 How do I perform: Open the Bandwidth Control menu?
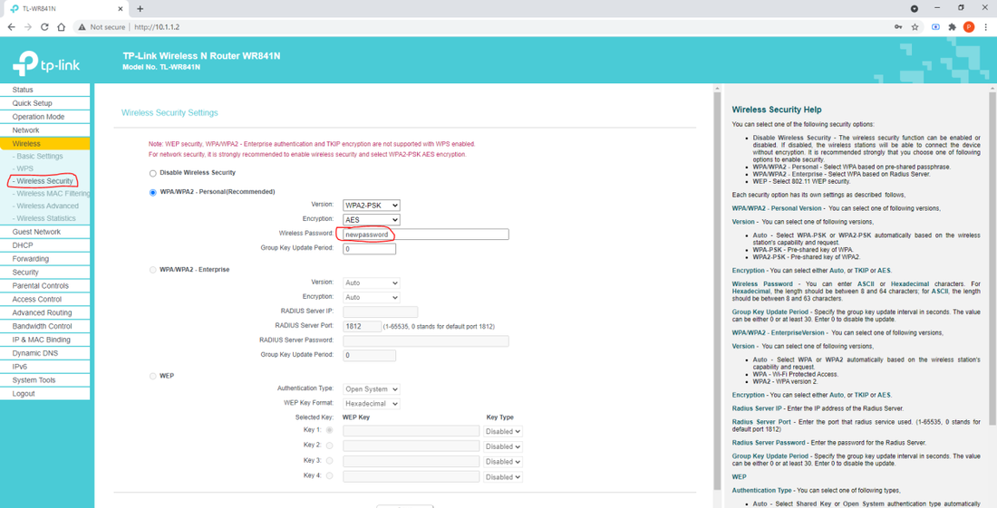point(44,326)
